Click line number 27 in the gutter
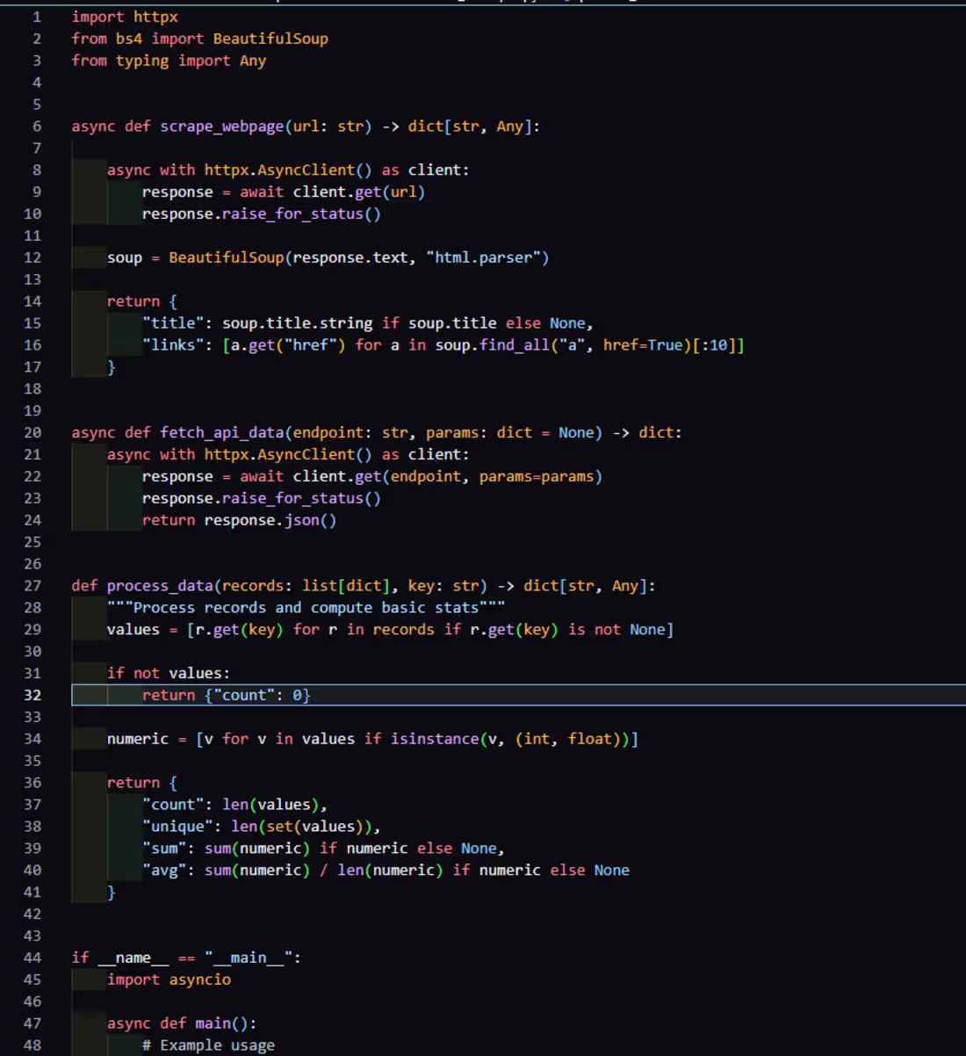Viewport: 966px width, 1056px height. 32,585
